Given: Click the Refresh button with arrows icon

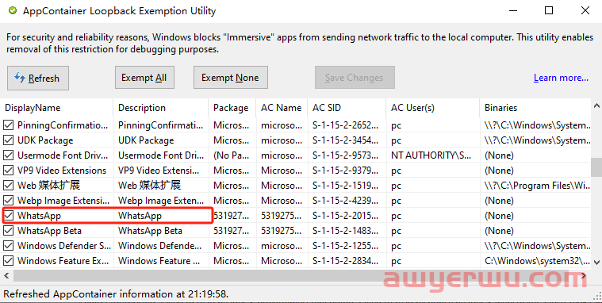Looking at the screenshot, I should point(38,78).
